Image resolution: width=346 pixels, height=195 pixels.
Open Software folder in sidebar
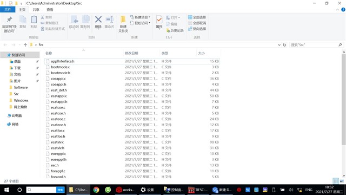click(21, 87)
